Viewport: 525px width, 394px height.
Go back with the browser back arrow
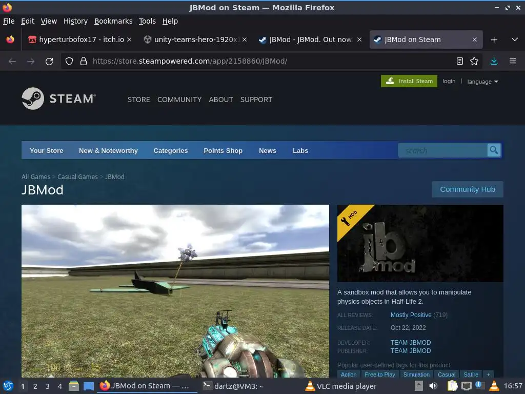click(12, 62)
